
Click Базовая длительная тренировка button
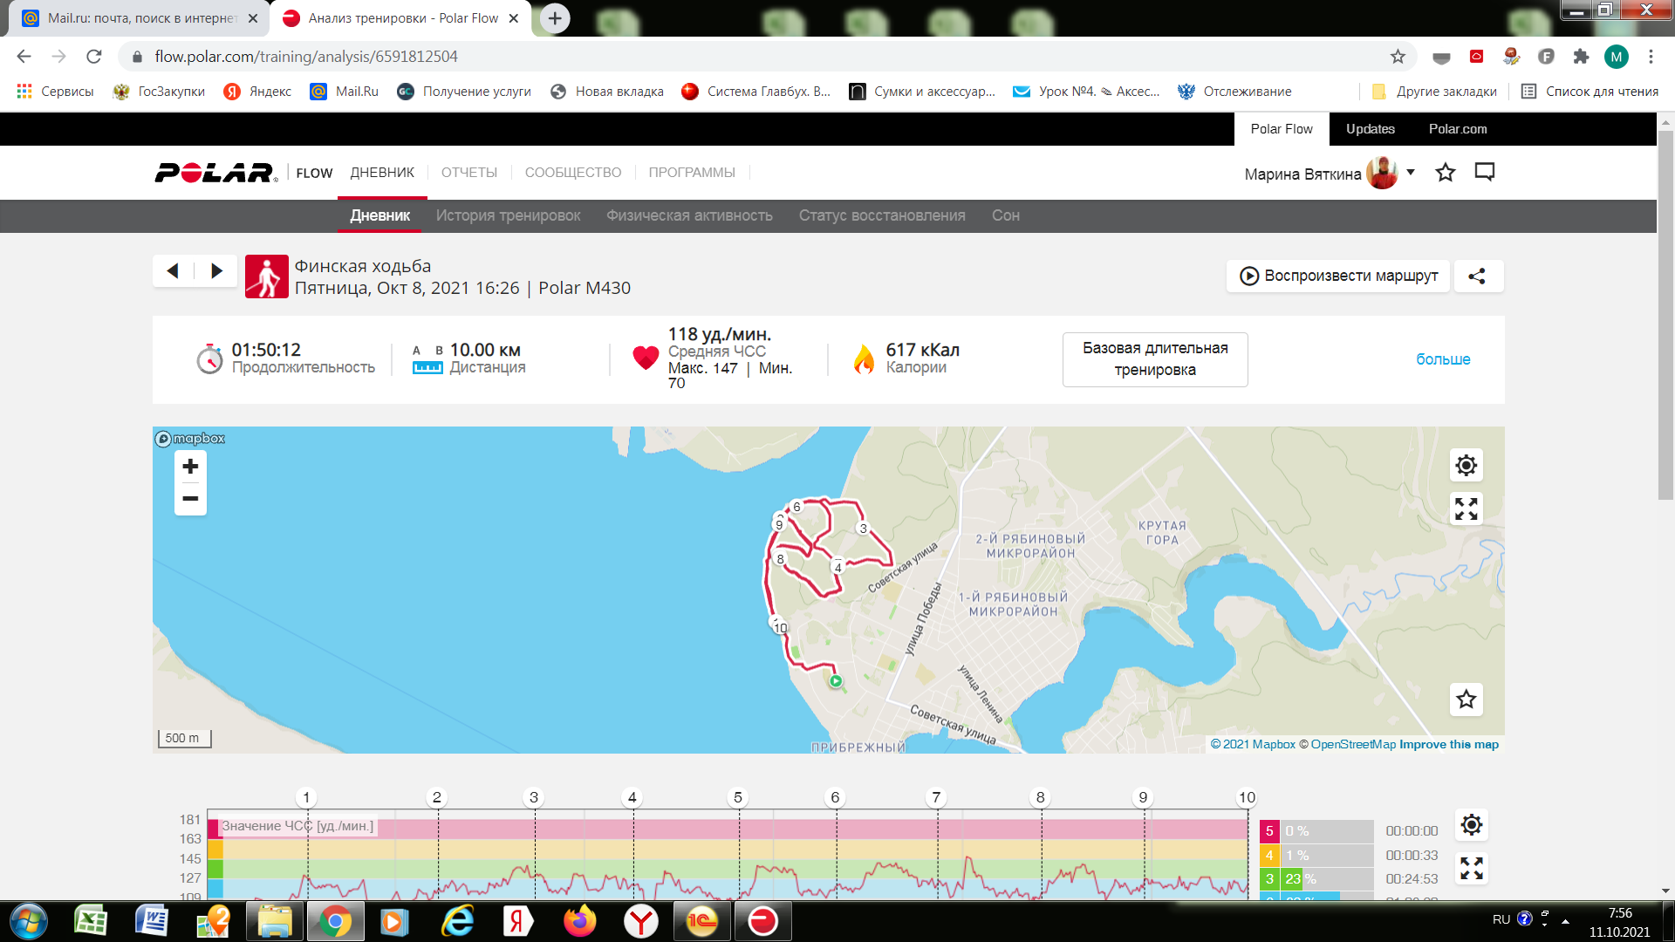pyautogui.click(x=1154, y=359)
